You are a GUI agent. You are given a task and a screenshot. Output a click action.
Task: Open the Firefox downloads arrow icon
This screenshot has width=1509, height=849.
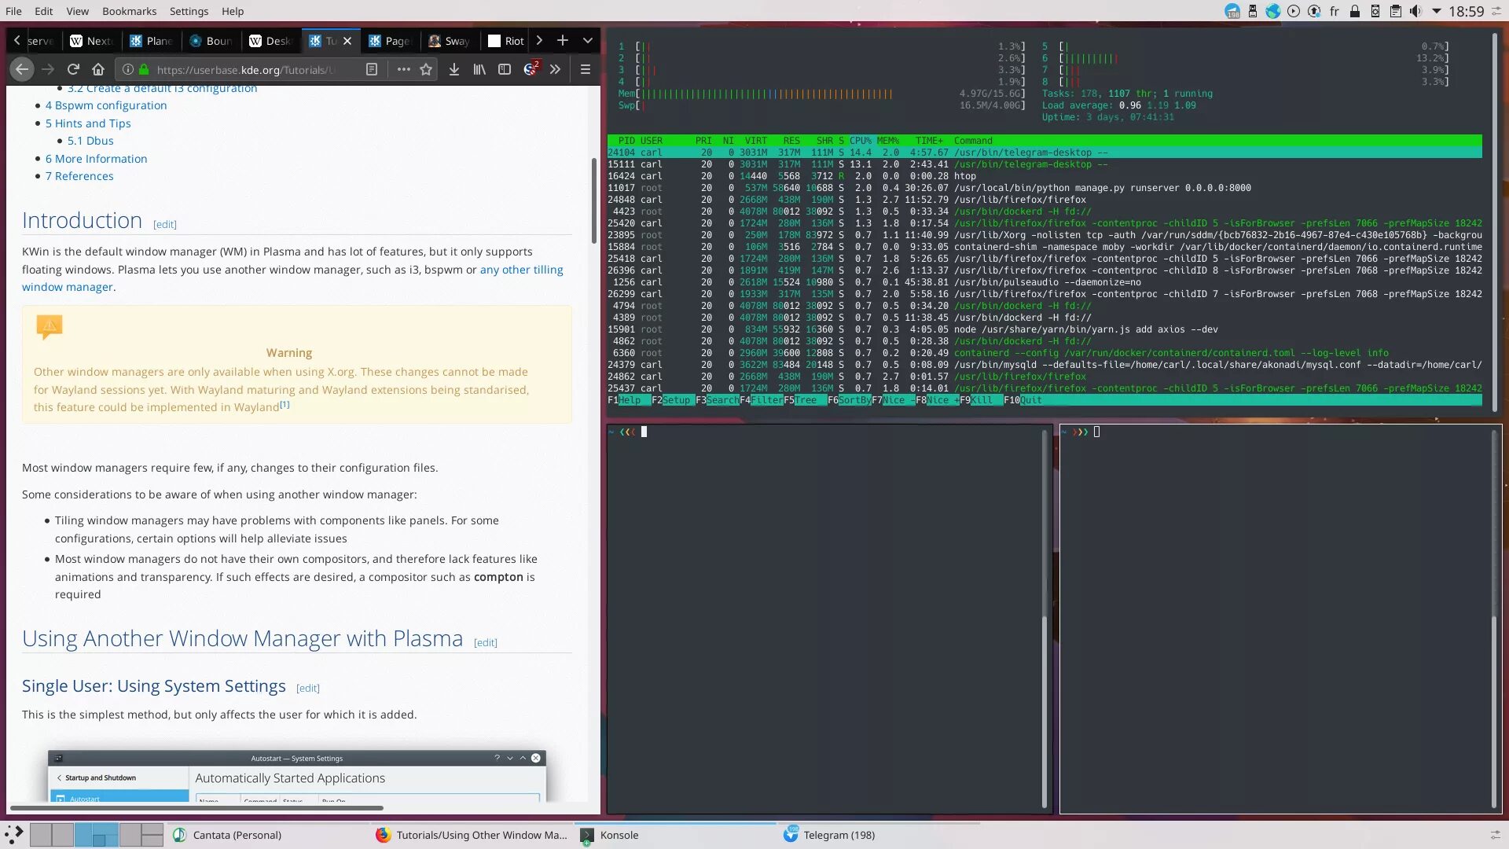[x=454, y=69]
